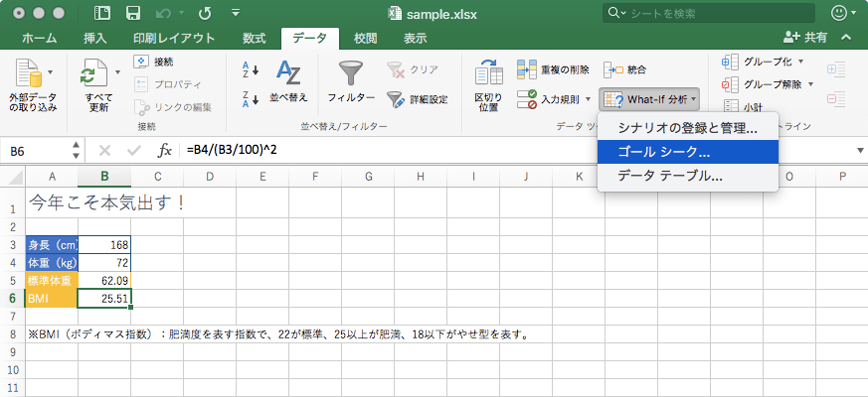The height and width of the screenshot is (397, 868).
Task: Click the What-If 分析 button
Action: [x=649, y=99]
